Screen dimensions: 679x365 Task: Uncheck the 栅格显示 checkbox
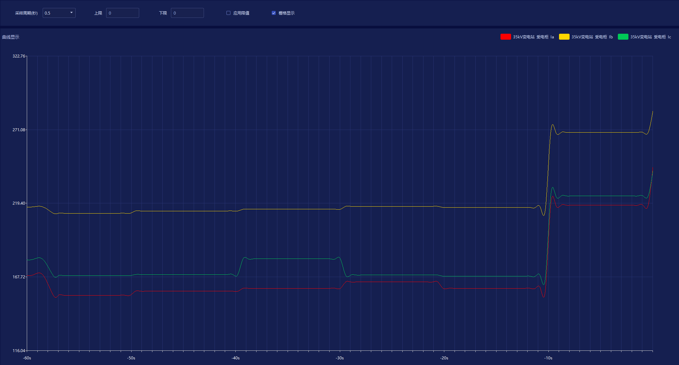[274, 13]
